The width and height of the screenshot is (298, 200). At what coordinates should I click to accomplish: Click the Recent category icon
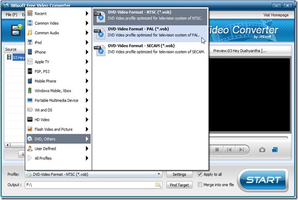(x=30, y=13)
